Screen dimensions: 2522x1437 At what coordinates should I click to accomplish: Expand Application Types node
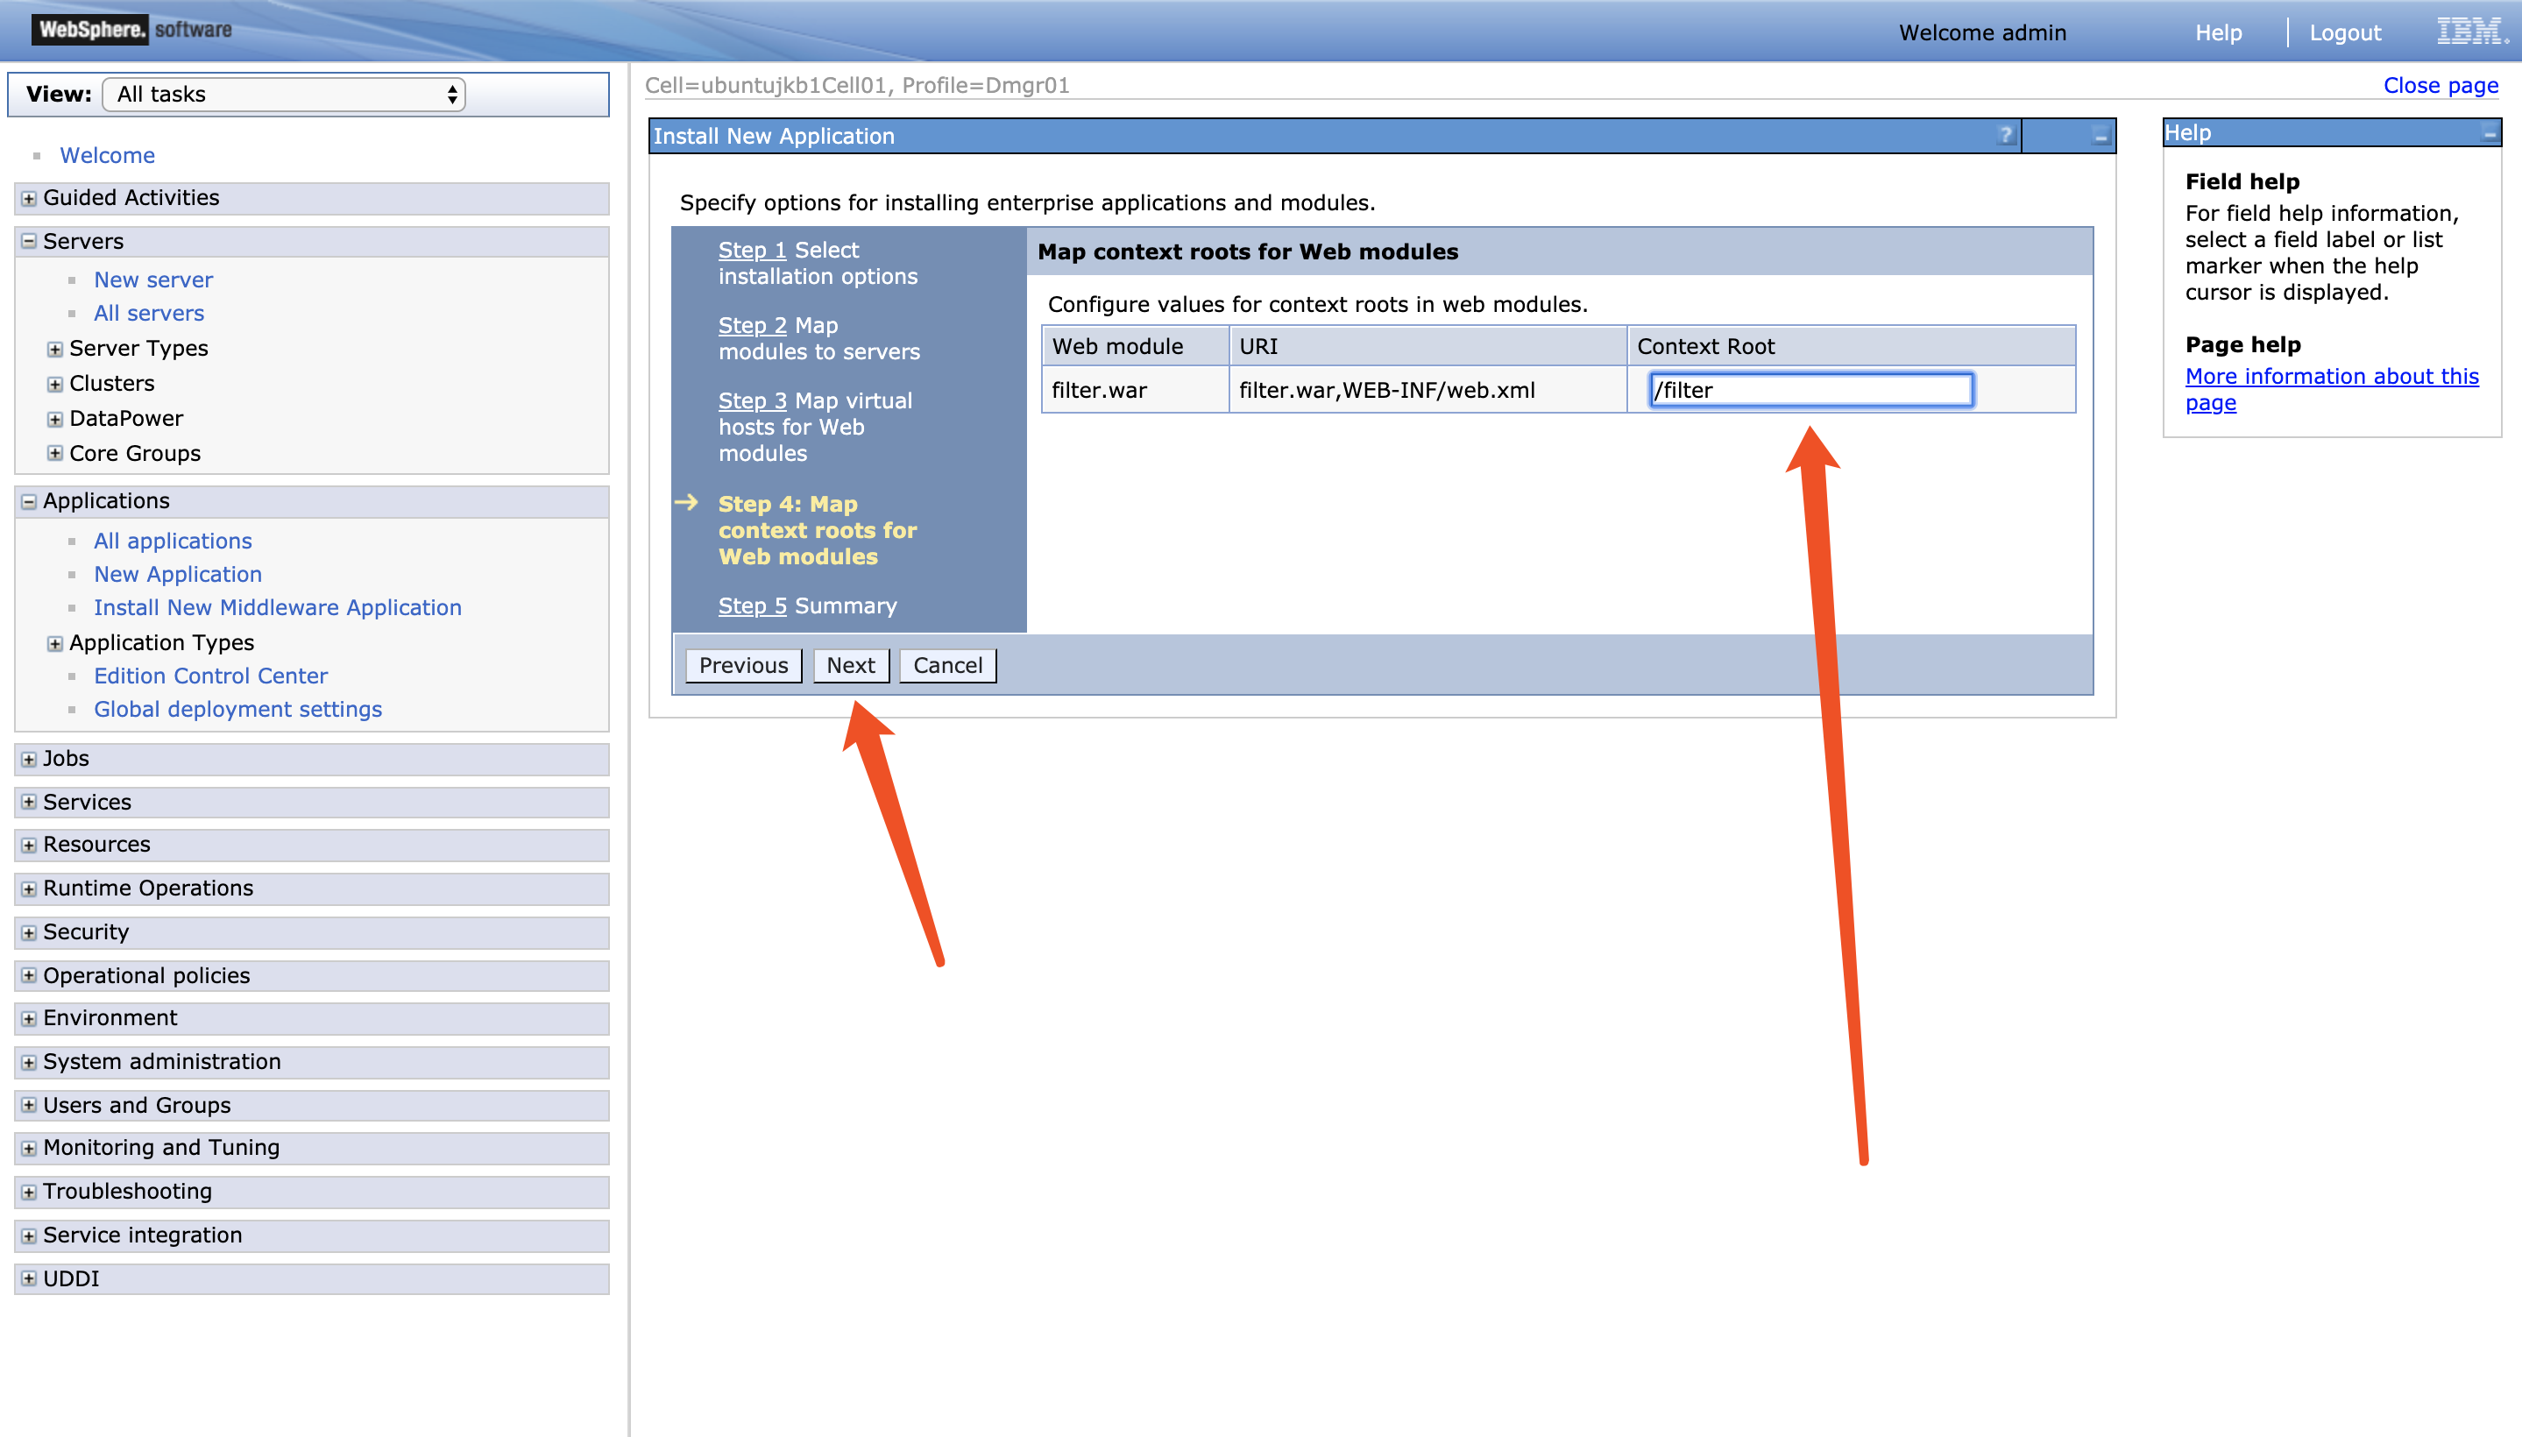click(x=55, y=643)
